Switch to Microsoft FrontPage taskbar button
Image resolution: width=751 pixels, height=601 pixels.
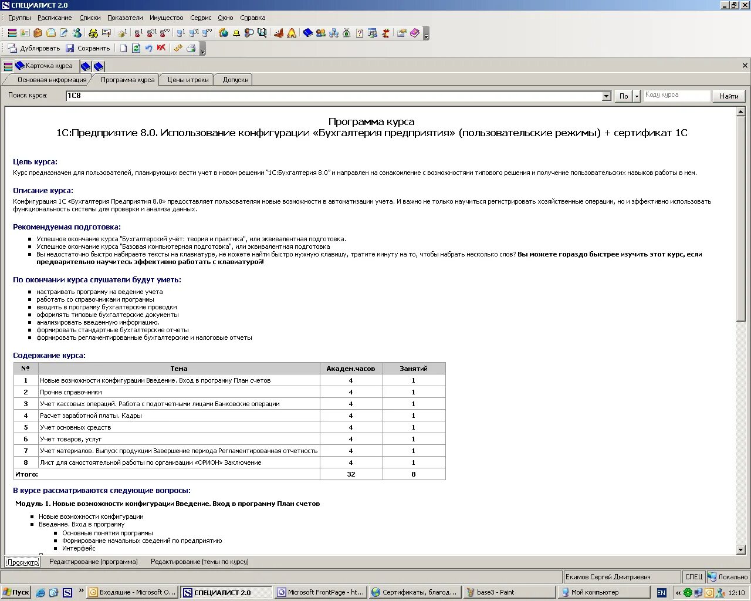321,592
